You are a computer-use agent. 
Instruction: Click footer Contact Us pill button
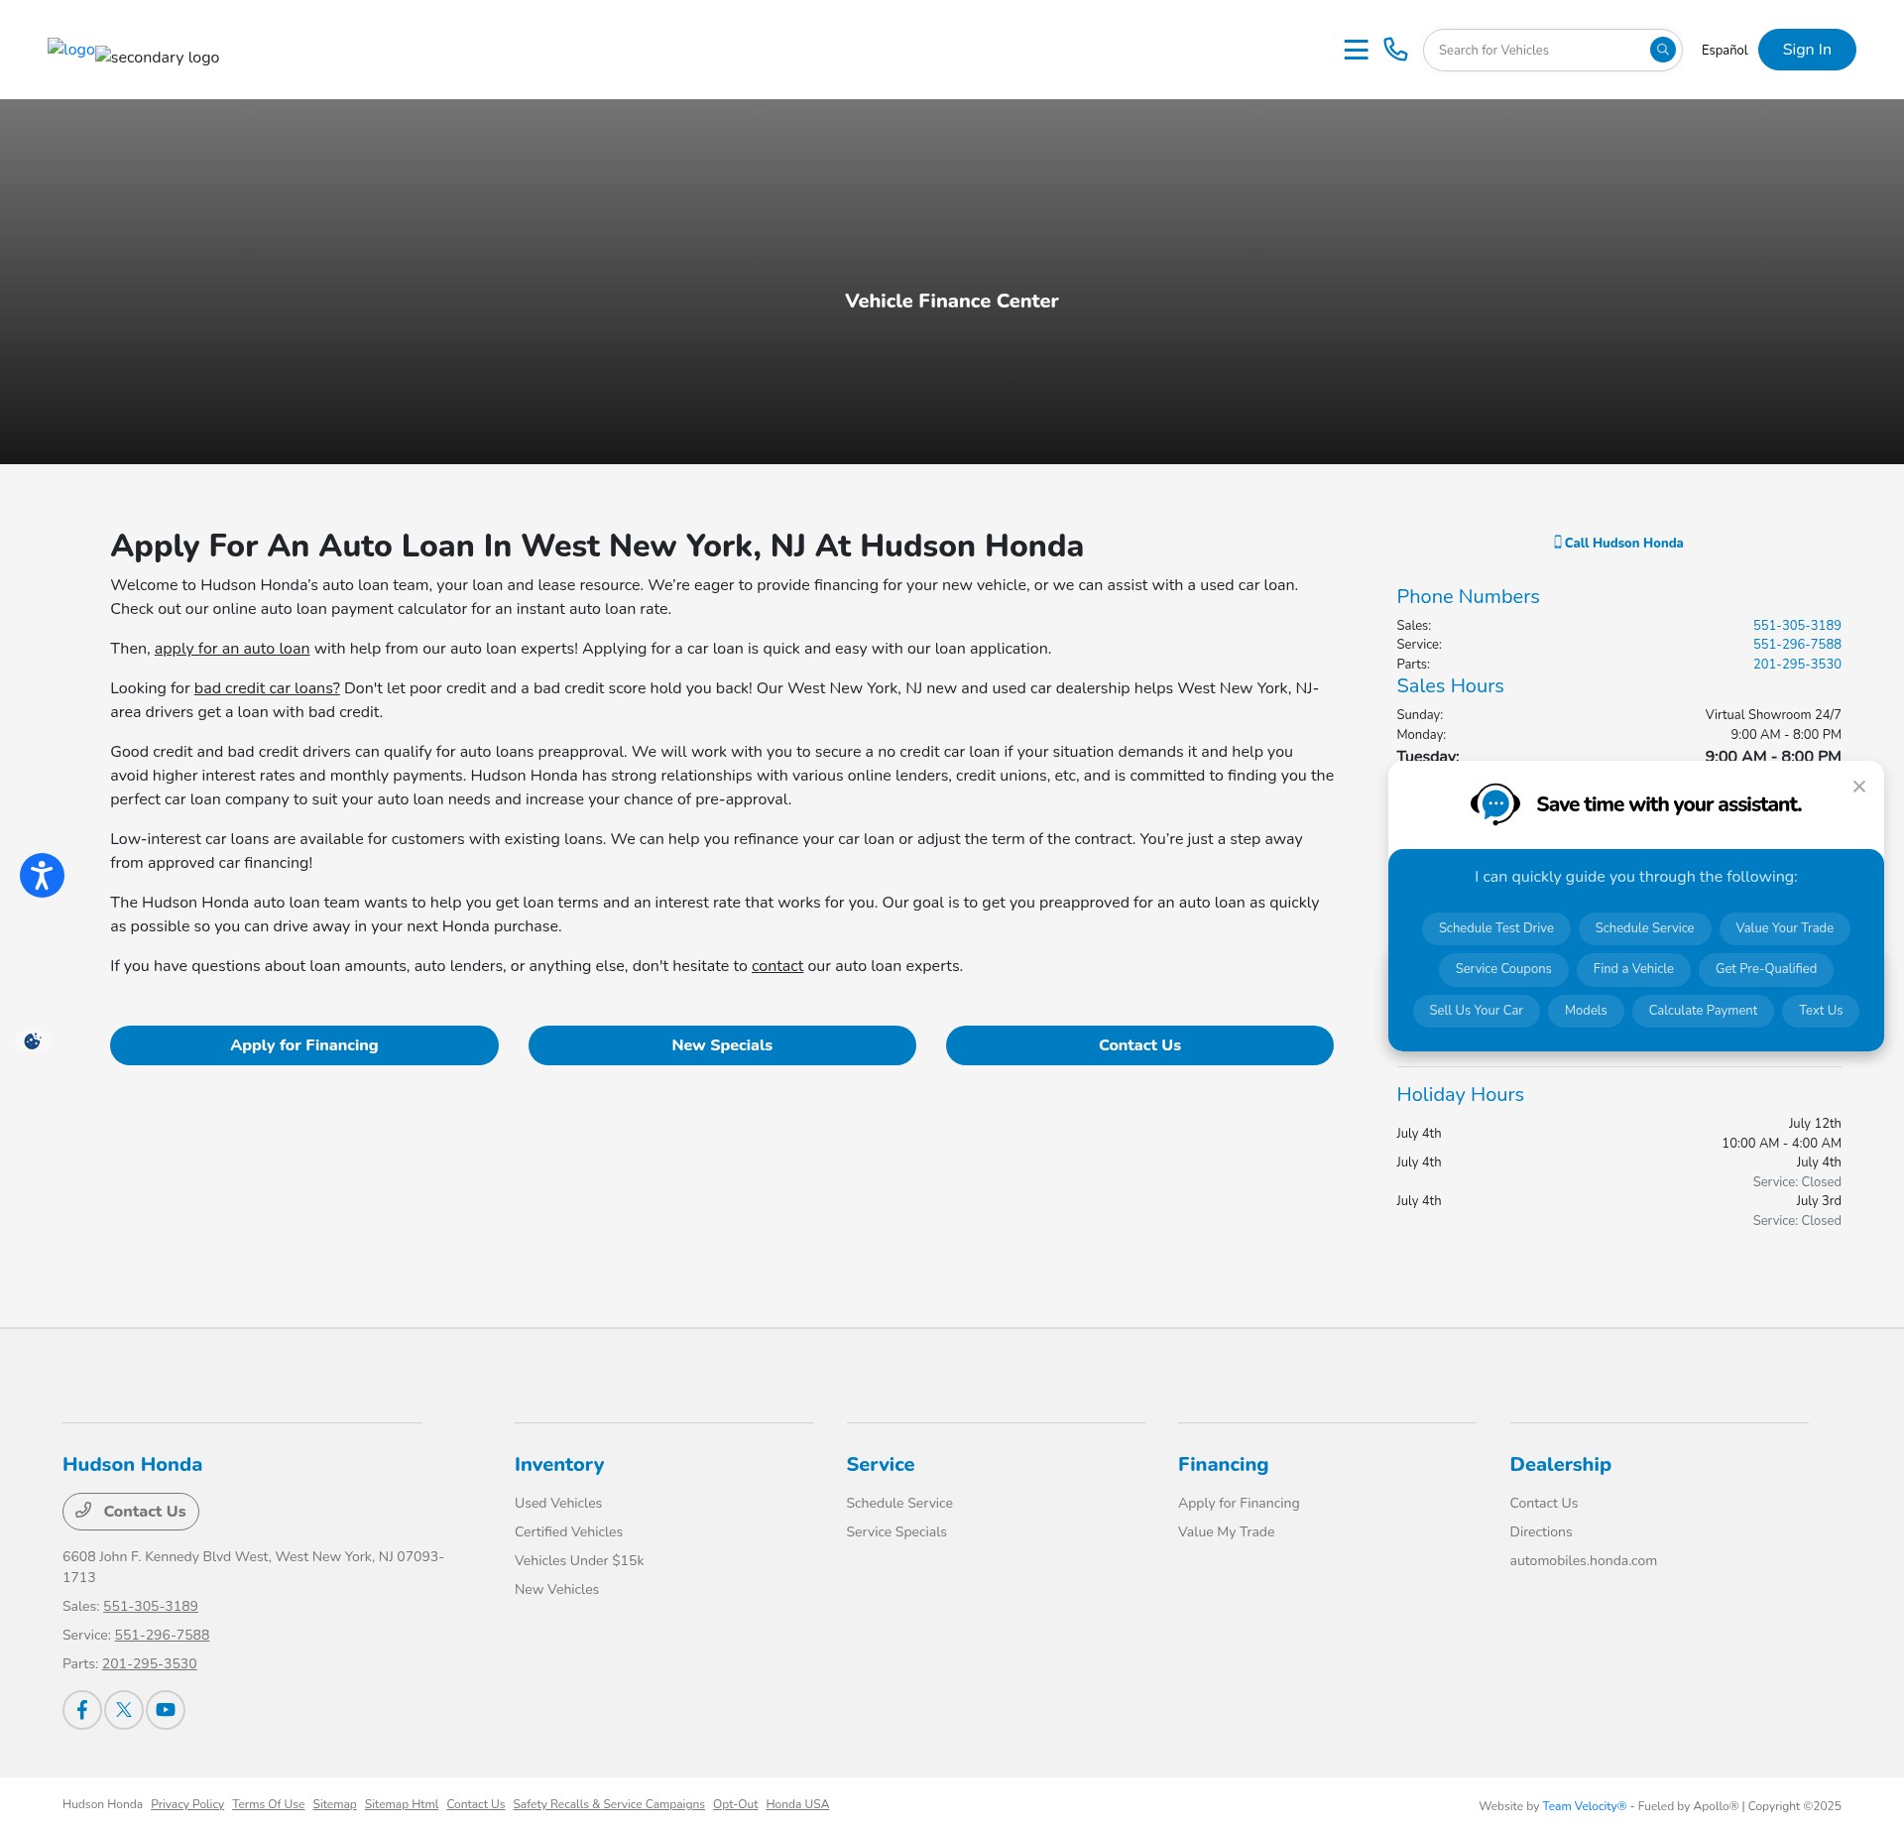[131, 1512]
